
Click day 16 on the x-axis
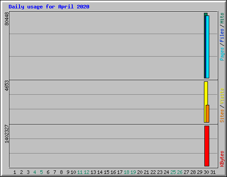(113, 172)
